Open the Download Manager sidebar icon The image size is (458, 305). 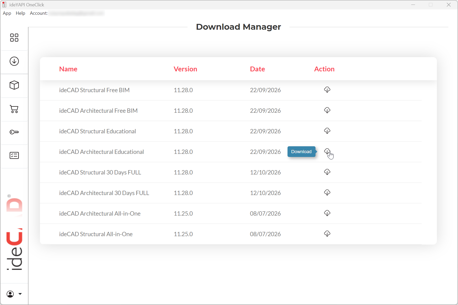[14, 61]
